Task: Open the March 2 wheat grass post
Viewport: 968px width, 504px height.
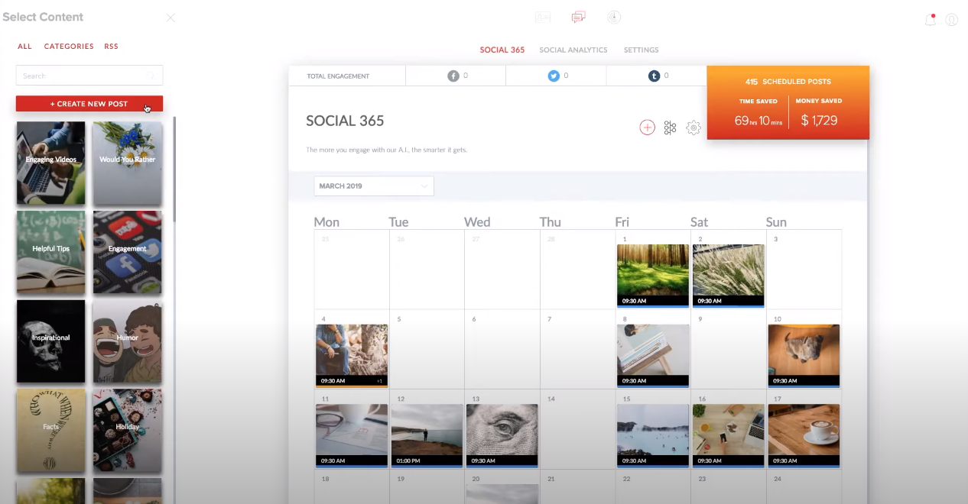Action: pyautogui.click(x=729, y=275)
